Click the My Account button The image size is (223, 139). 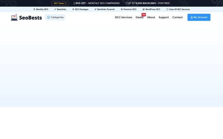[199, 17]
